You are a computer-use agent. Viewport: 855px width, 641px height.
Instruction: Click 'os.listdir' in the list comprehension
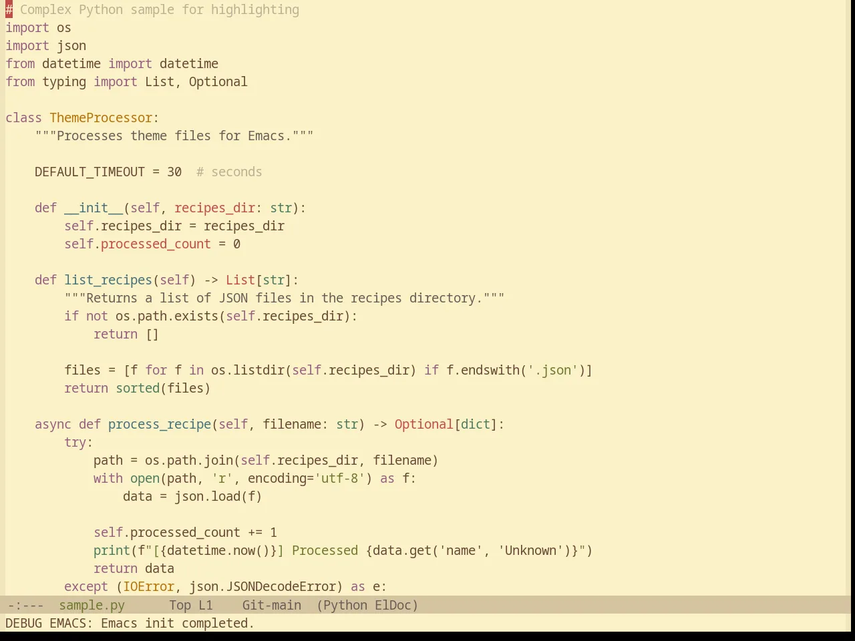click(248, 370)
